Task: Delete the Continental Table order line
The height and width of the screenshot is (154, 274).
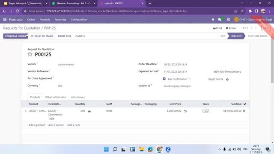Action: point(244,111)
